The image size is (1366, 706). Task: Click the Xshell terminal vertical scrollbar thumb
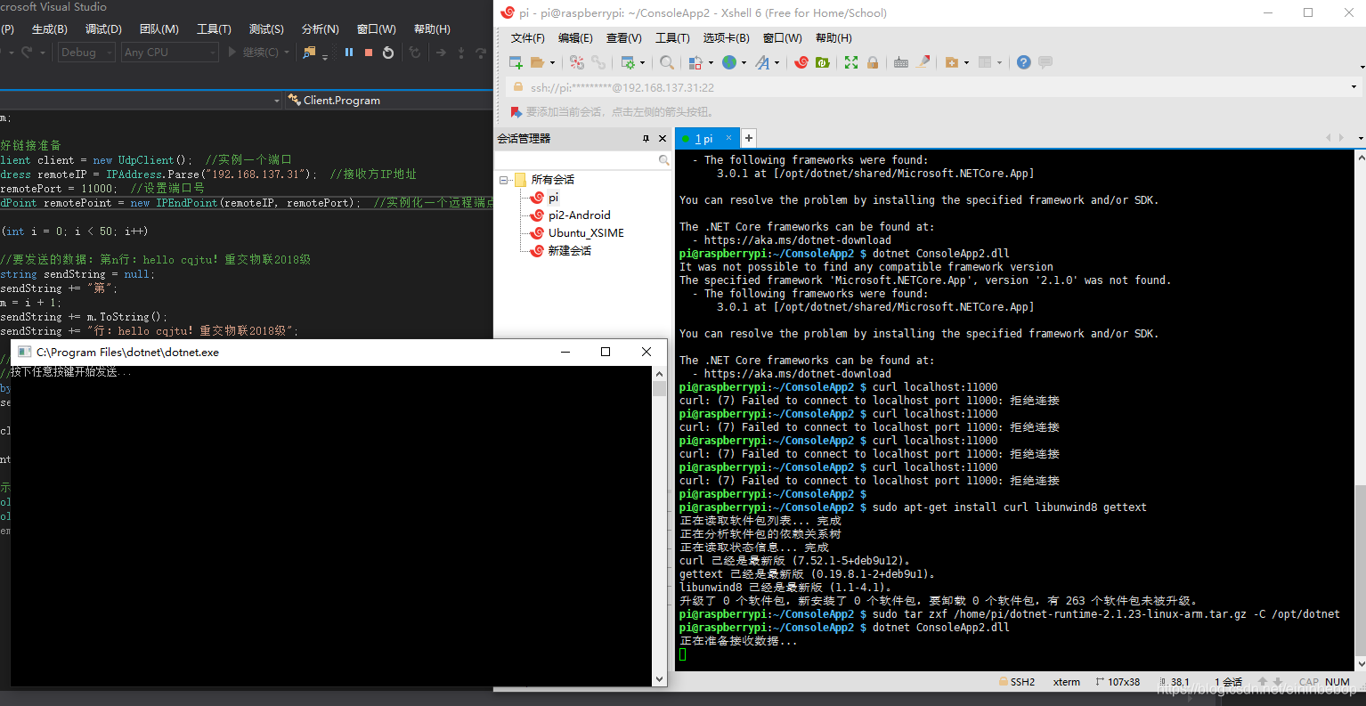(1360, 572)
